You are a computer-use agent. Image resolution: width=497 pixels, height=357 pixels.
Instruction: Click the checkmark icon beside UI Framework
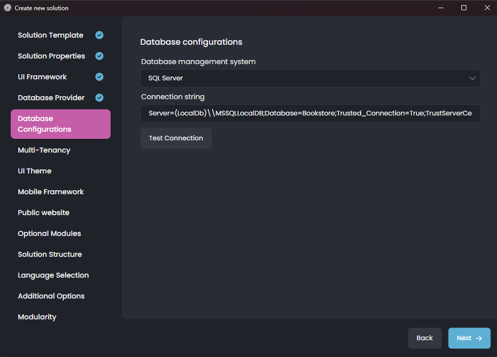pyautogui.click(x=99, y=77)
